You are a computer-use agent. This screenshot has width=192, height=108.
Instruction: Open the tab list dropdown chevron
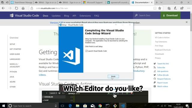[161, 2]
